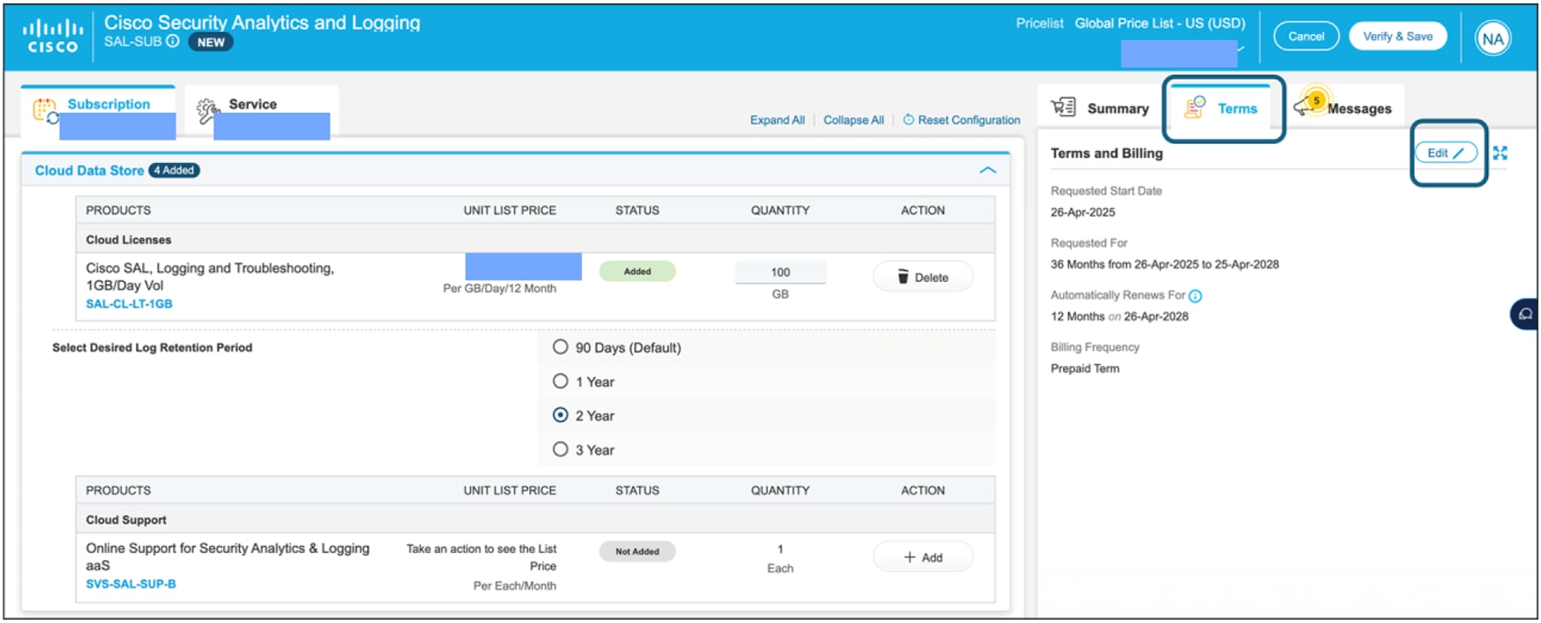
Task: Click the expand icon in Terms and Billing
Action: pos(1500,153)
